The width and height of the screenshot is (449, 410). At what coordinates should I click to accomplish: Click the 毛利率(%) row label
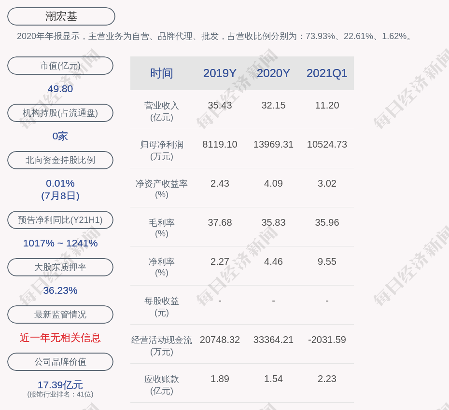[x=162, y=228]
